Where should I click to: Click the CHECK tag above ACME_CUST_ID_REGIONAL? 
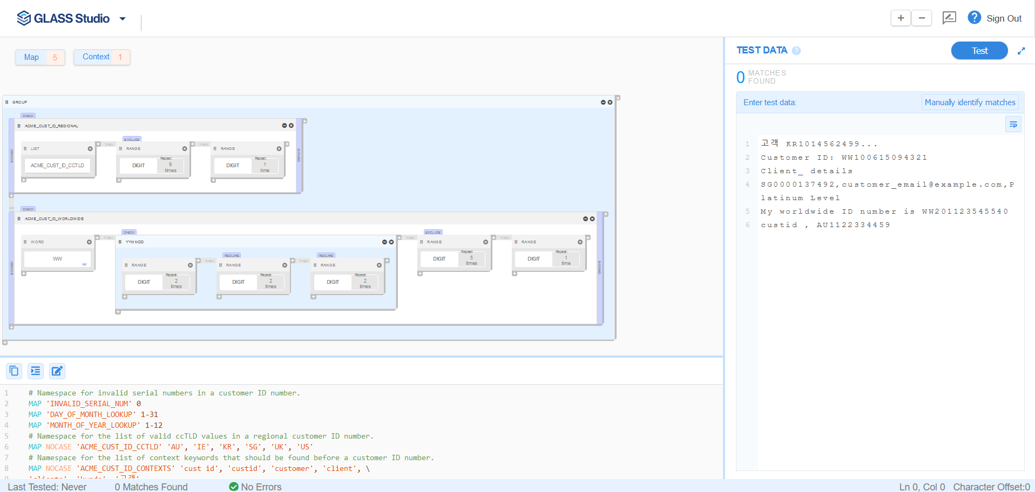point(28,115)
